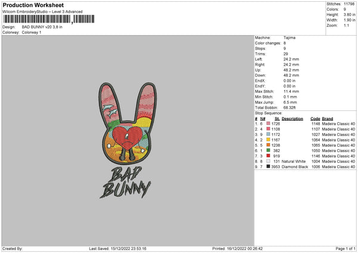Select the yellow swatch for code 1064
358x253 pixels.
pyautogui.click(x=268, y=140)
